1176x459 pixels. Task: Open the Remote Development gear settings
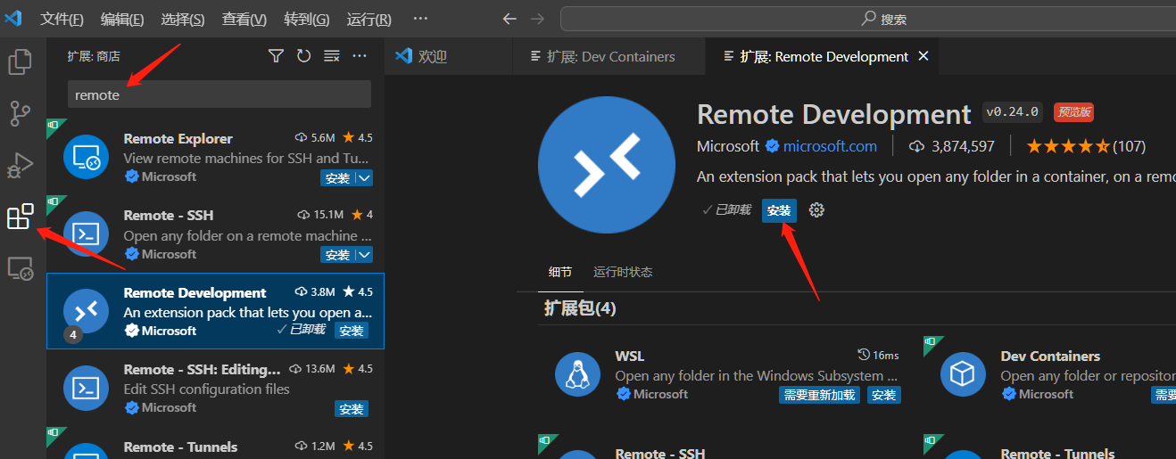click(816, 210)
